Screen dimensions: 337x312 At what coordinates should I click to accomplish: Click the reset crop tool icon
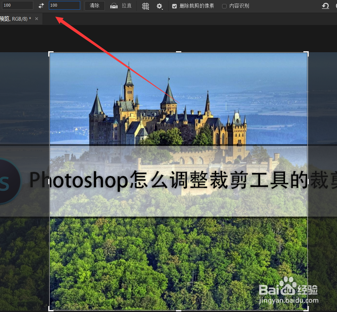pyautogui.click(x=325, y=6)
